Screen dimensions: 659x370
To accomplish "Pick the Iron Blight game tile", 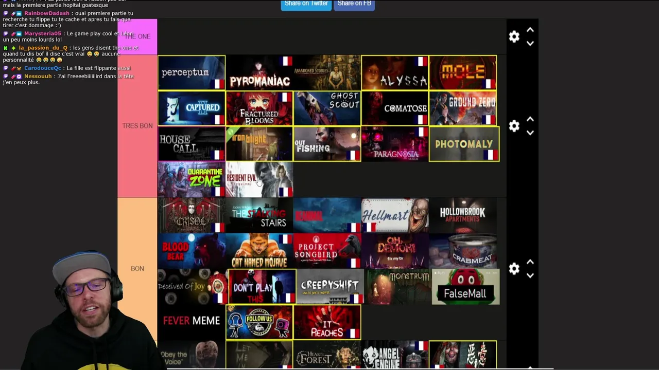I will [259, 144].
